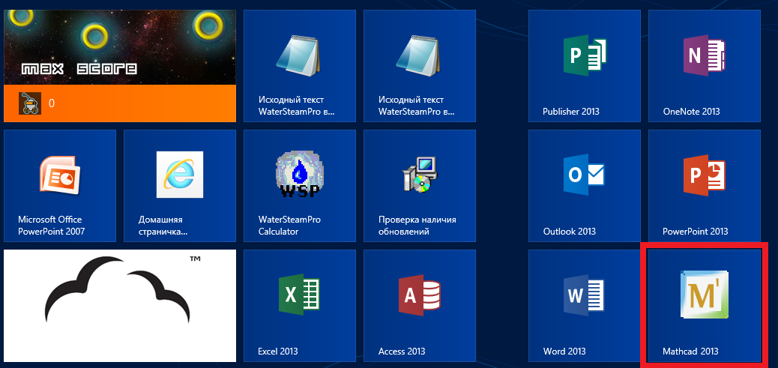Launch the WaterSteamPro Calculator tile
This screenshot has height=368, width=778.
(x=300, y=185)
